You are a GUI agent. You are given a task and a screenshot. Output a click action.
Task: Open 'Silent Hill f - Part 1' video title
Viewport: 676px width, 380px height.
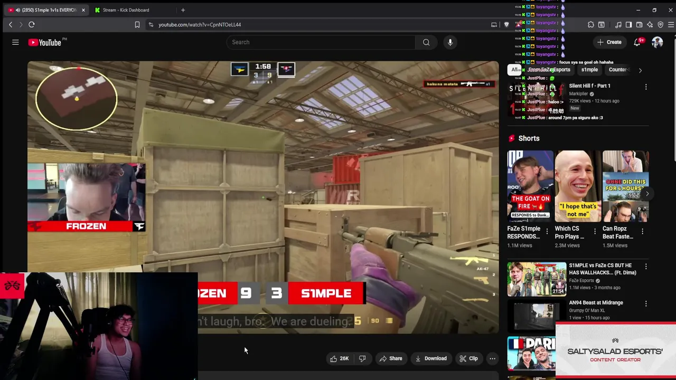pyautogui.click(x=589, y=85)
